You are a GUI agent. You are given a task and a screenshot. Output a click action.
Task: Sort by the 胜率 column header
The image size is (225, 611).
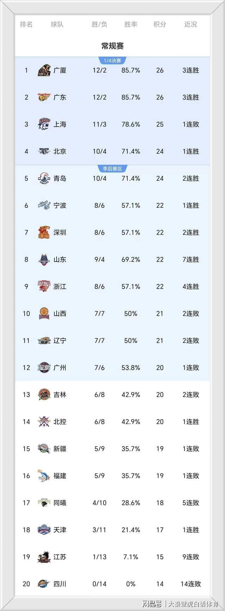tap(131, 24)
